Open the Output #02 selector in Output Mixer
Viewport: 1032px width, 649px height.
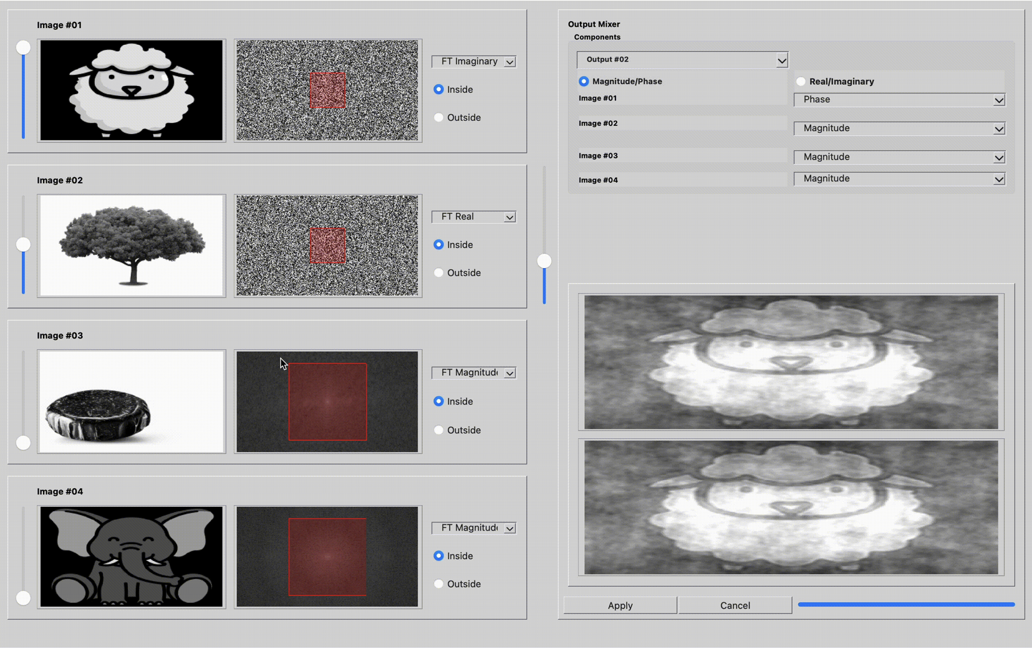(682, 60)
